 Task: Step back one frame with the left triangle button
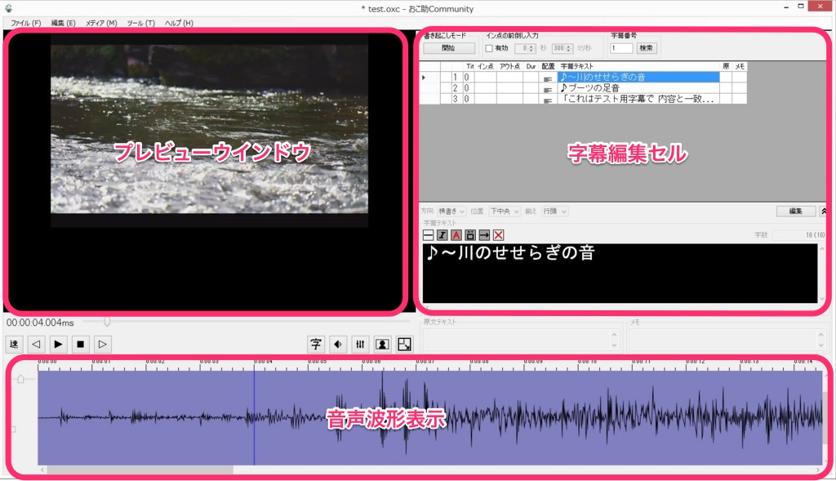point(36,345)
